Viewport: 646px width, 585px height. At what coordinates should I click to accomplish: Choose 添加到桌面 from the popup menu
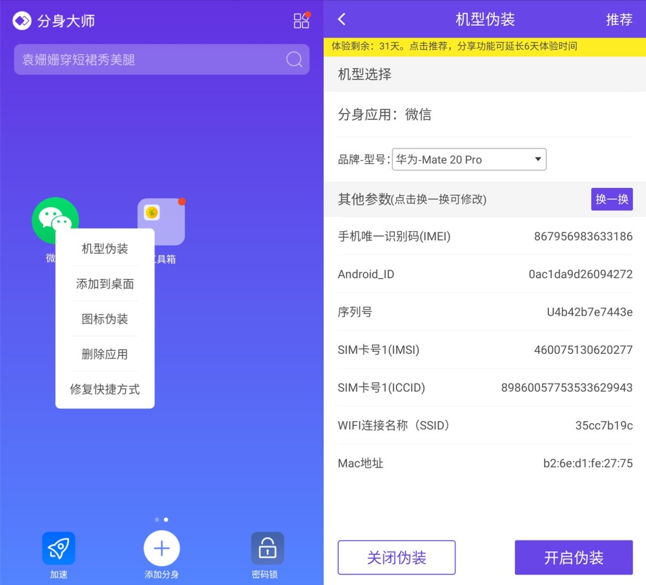105,283
